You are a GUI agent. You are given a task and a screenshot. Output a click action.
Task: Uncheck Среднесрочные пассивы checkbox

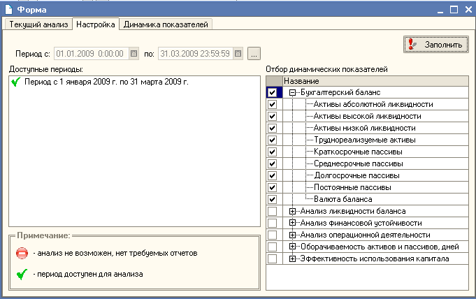(x=273, y=163)
